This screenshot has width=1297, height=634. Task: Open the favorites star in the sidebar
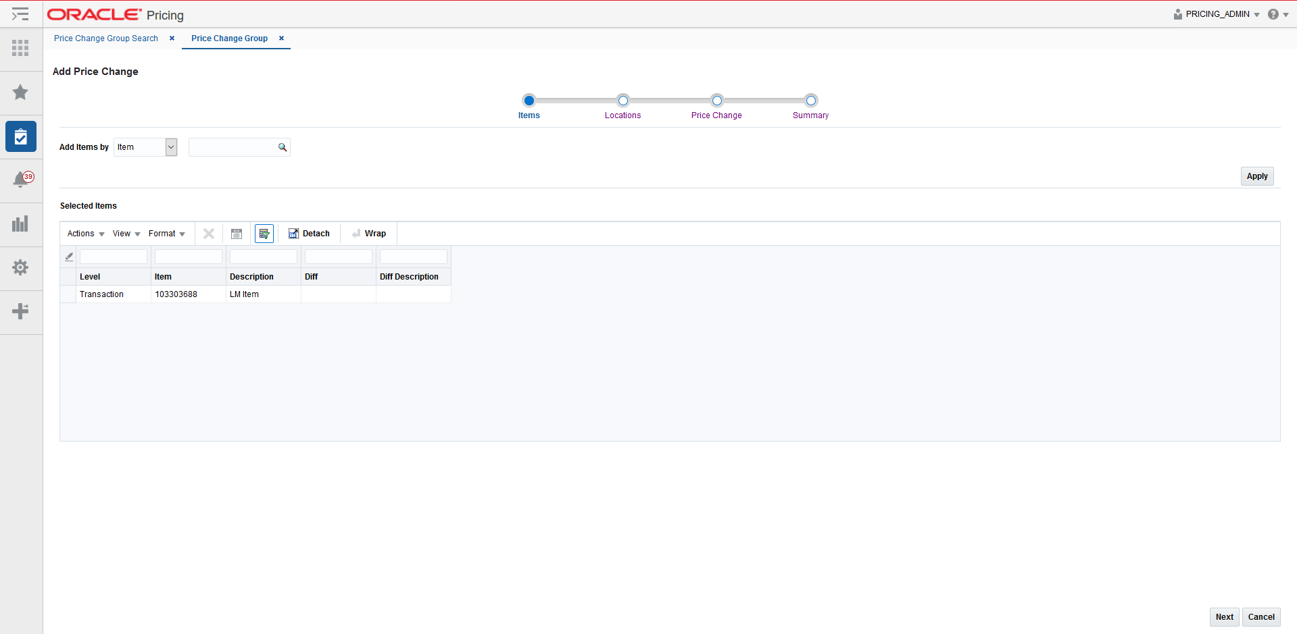pos(21,93)
